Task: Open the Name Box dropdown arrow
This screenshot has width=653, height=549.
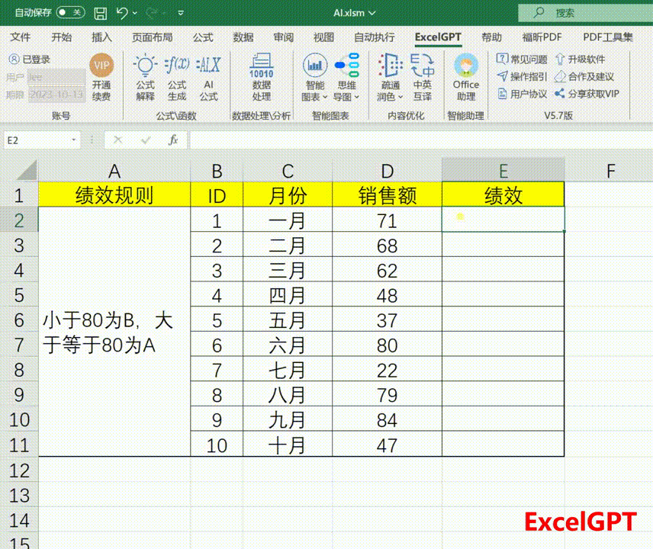Action: 74,140
